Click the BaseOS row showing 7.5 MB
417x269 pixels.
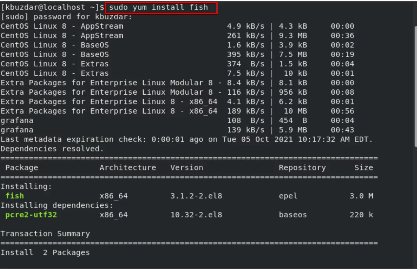coord(177,54)
